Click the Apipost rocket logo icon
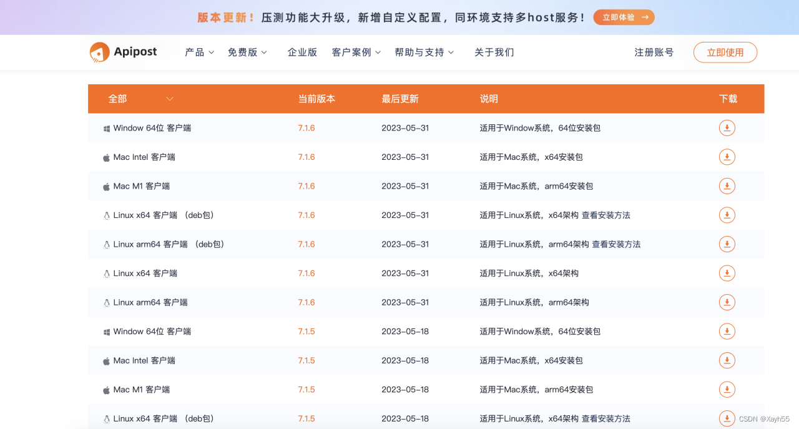The height and width of the screenshot is (429, 799). pos(99,52)
